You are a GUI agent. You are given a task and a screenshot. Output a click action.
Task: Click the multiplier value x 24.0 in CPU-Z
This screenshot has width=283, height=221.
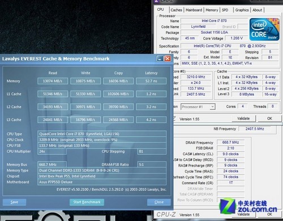(196, 83)
